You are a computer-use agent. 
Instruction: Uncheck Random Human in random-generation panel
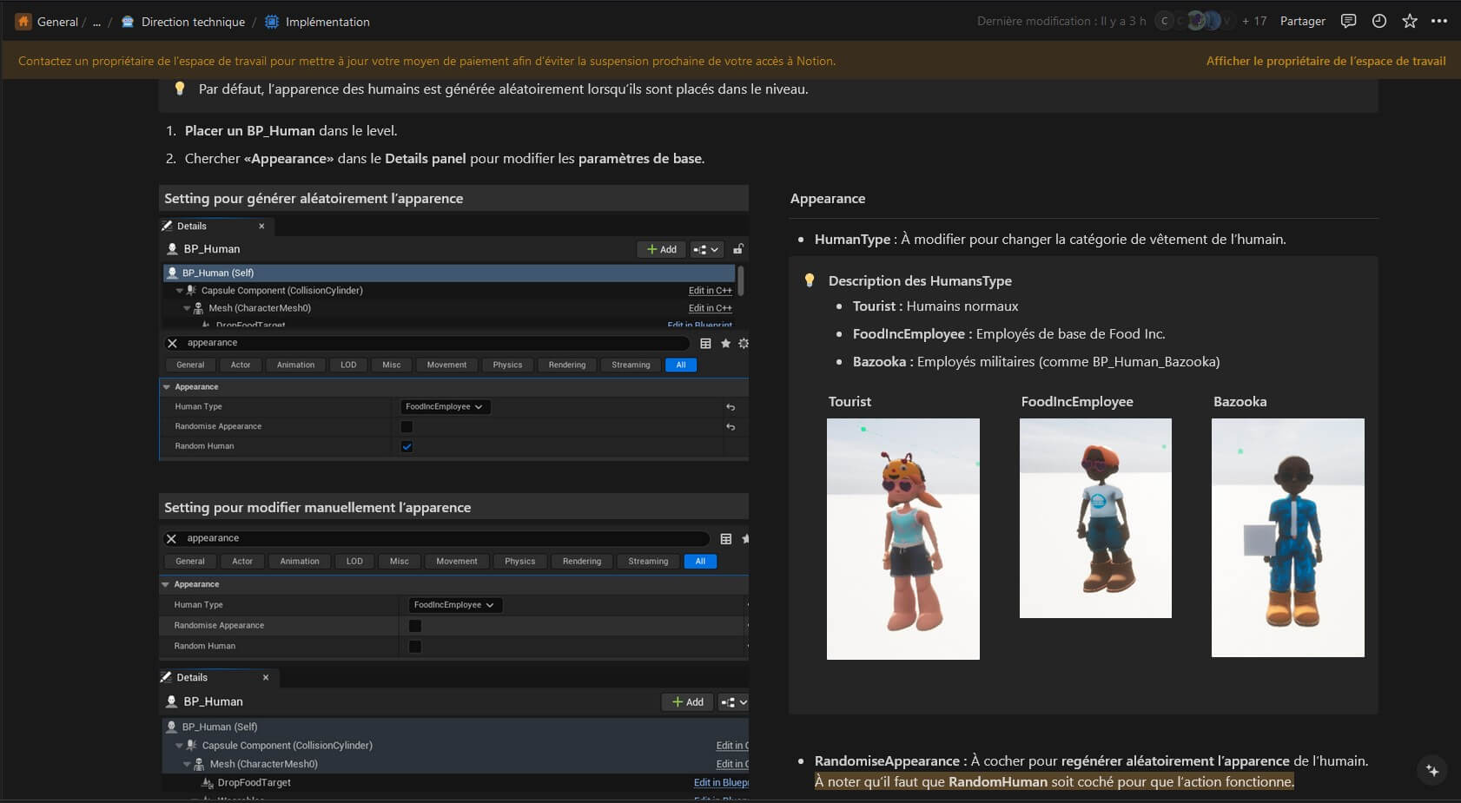407,446
